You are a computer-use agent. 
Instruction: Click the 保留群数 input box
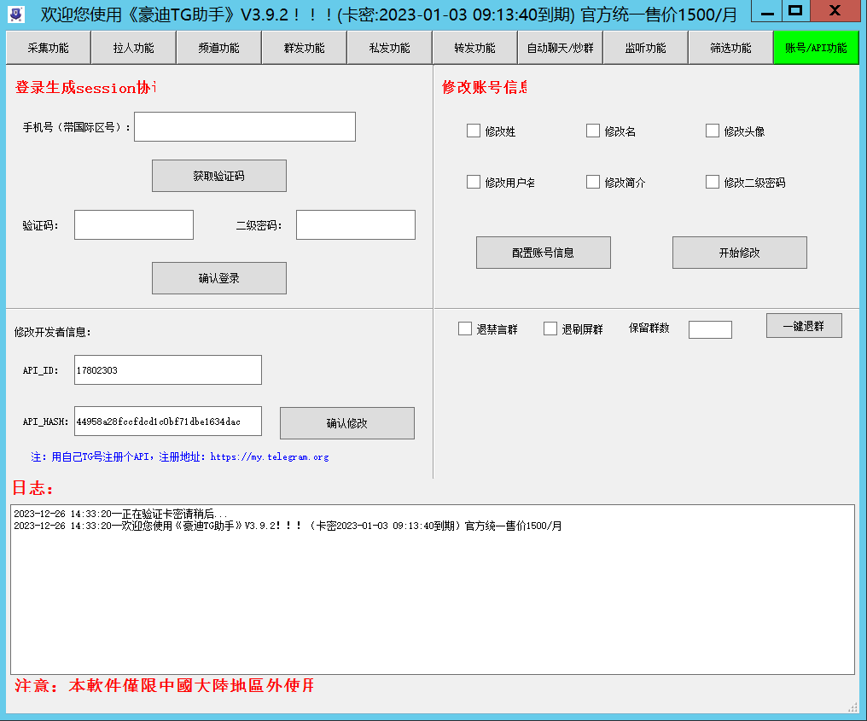tap(710, 329)
